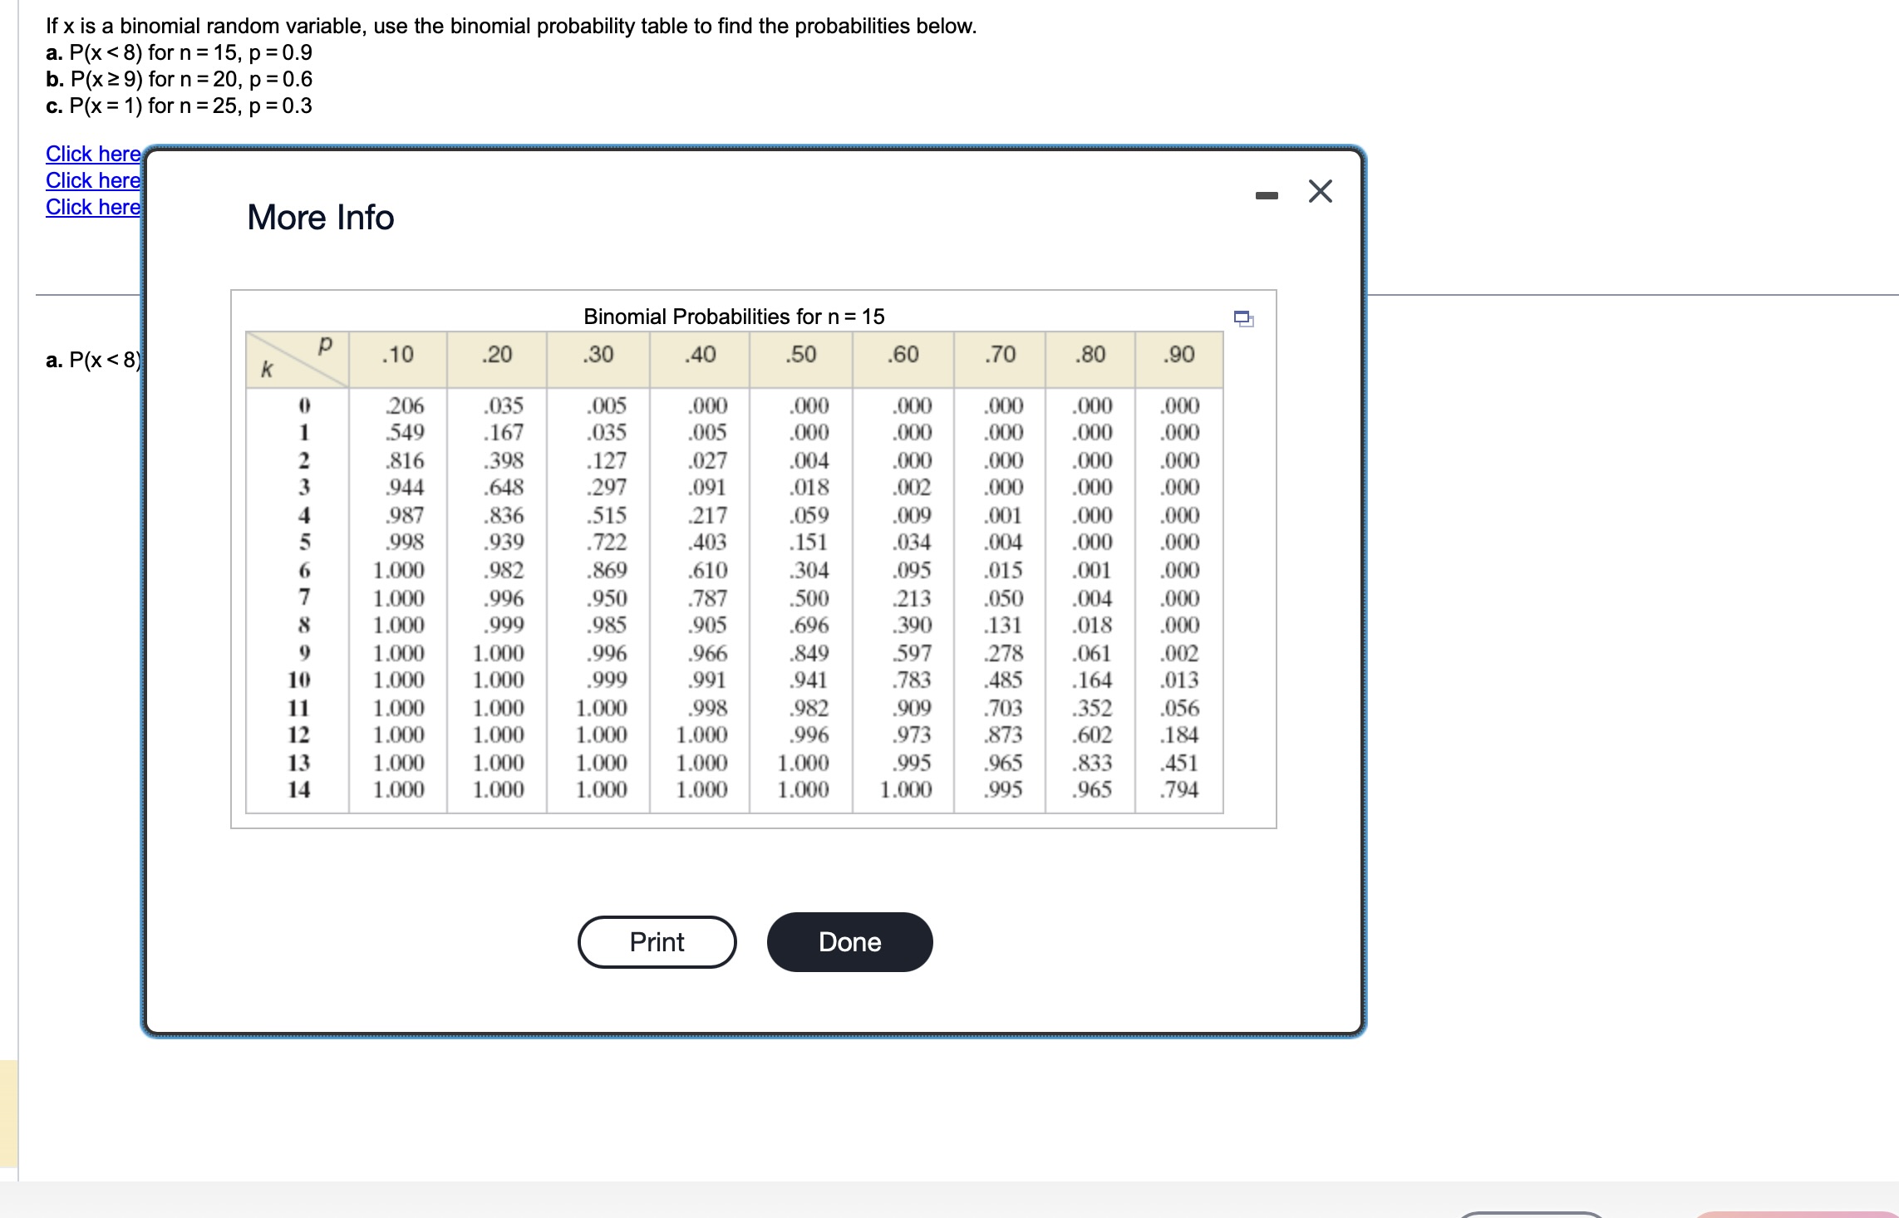Image resolution: width=1899 pixels, height=1218 pixels.
Task: Click table value .217
Action: click(x=707, y=515)
